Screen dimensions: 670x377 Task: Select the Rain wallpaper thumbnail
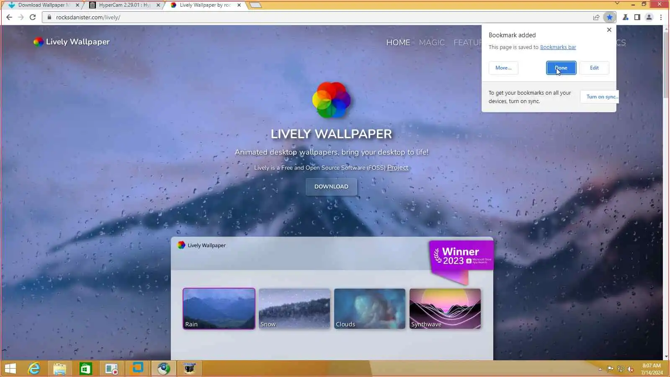tap(219, 309)
